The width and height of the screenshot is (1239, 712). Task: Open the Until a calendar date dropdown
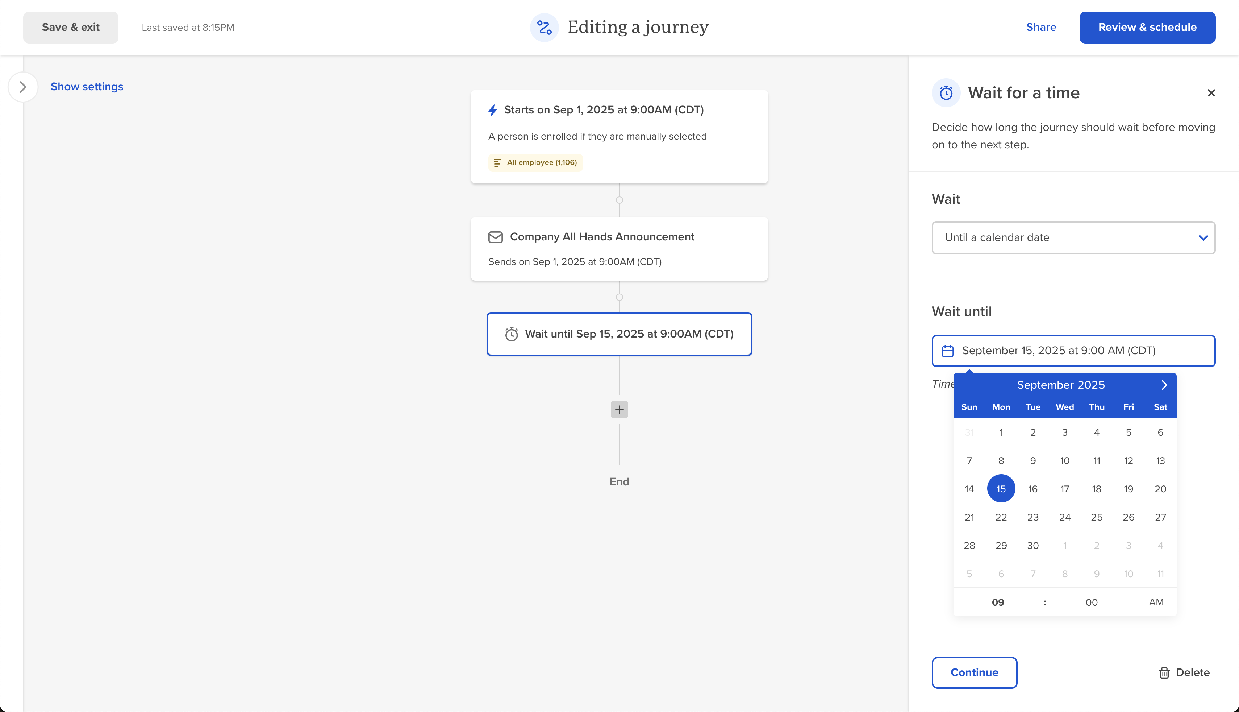pyautogui.click(x=1073, y=238)
